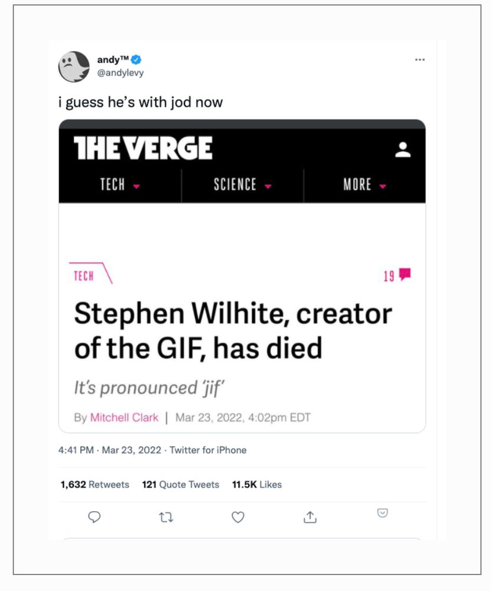Click The Verge user account icon

[403, 150]
